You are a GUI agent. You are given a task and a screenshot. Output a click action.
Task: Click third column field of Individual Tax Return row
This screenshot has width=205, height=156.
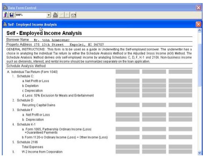pyautogui.click(x=180, y=72)
